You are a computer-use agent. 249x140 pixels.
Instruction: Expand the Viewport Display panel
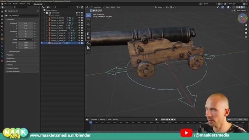click(x=13, y=68)
